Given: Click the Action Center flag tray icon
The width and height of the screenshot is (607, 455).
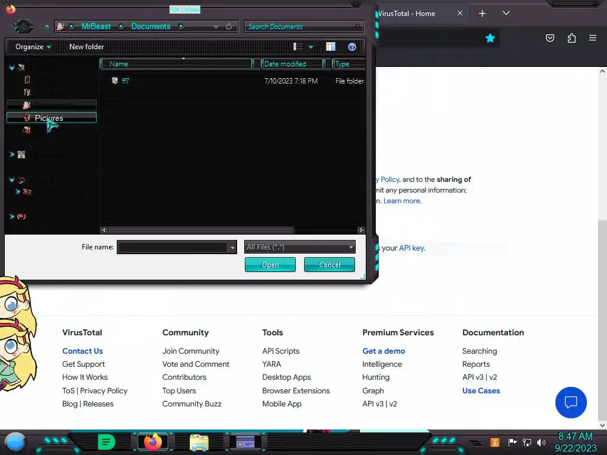Looking at the screenshot, I should [x=512, y=442].
